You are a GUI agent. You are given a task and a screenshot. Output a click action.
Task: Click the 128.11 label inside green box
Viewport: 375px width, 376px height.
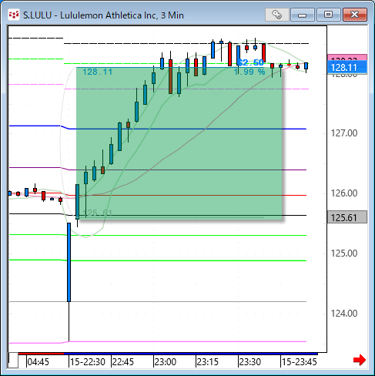97,72
